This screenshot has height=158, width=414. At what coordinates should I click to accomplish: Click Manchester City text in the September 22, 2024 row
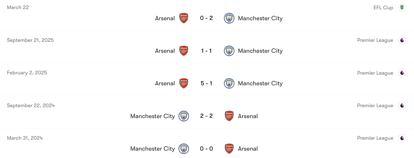click(x=153, y=116)
